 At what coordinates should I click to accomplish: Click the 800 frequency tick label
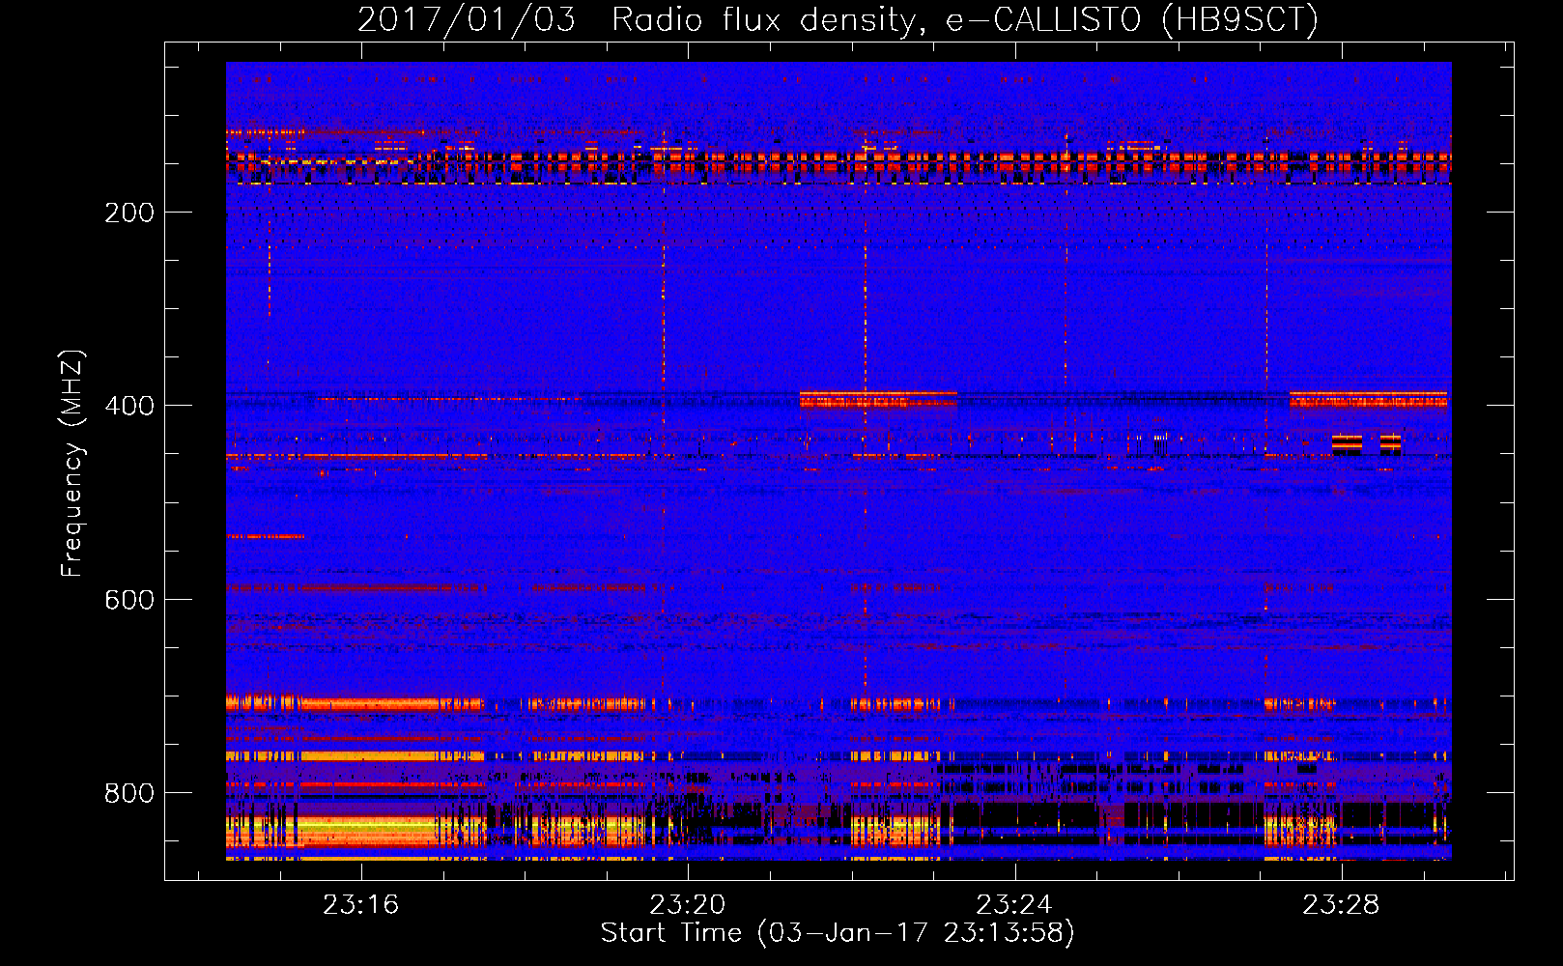coord(129,793)
